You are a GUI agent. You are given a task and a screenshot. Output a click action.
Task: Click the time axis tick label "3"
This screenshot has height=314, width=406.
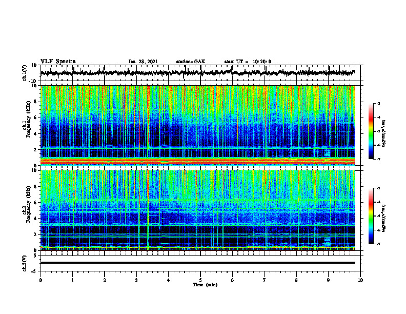[136, 280]
